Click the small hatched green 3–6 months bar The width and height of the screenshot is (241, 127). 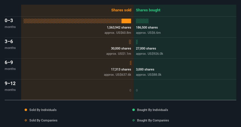point(137,42)
